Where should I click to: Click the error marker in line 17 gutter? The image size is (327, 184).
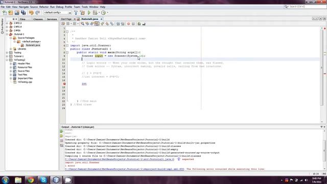64,84
